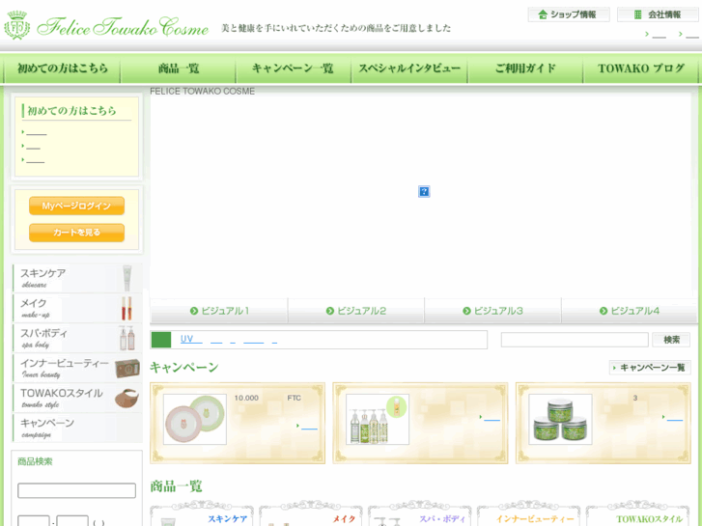Open キャンペーン一覧 link beside campaign heading
This screenshot has height=526, width=702.
(650, 368)
